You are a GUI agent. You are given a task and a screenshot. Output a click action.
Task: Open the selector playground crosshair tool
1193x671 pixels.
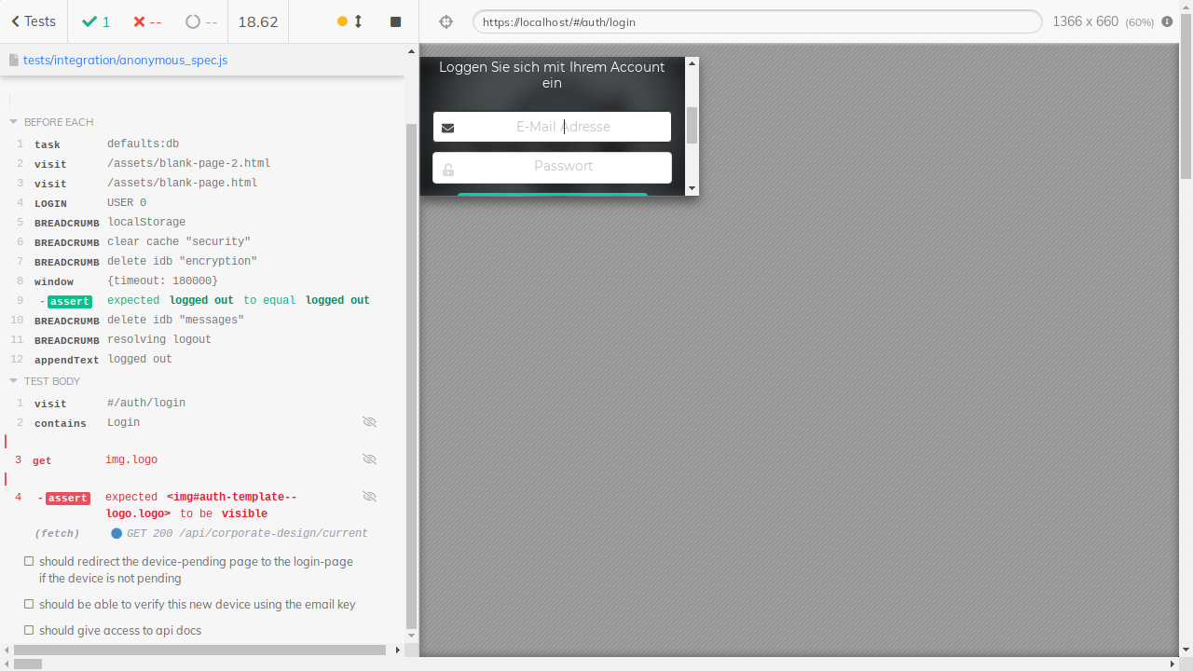(x=446, y=21)
